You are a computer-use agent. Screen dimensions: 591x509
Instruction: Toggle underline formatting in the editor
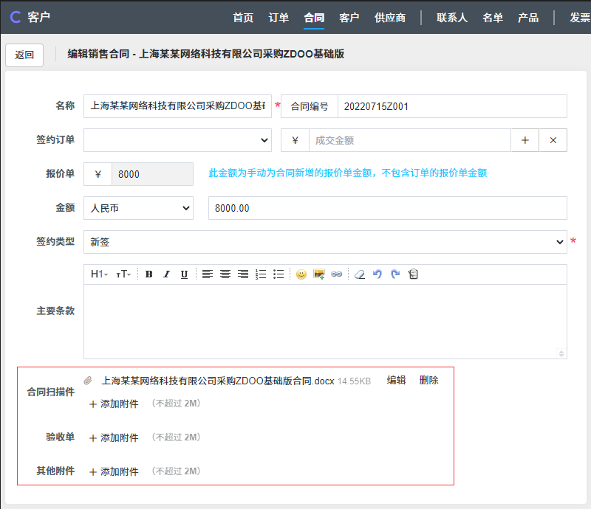point(184,274)
